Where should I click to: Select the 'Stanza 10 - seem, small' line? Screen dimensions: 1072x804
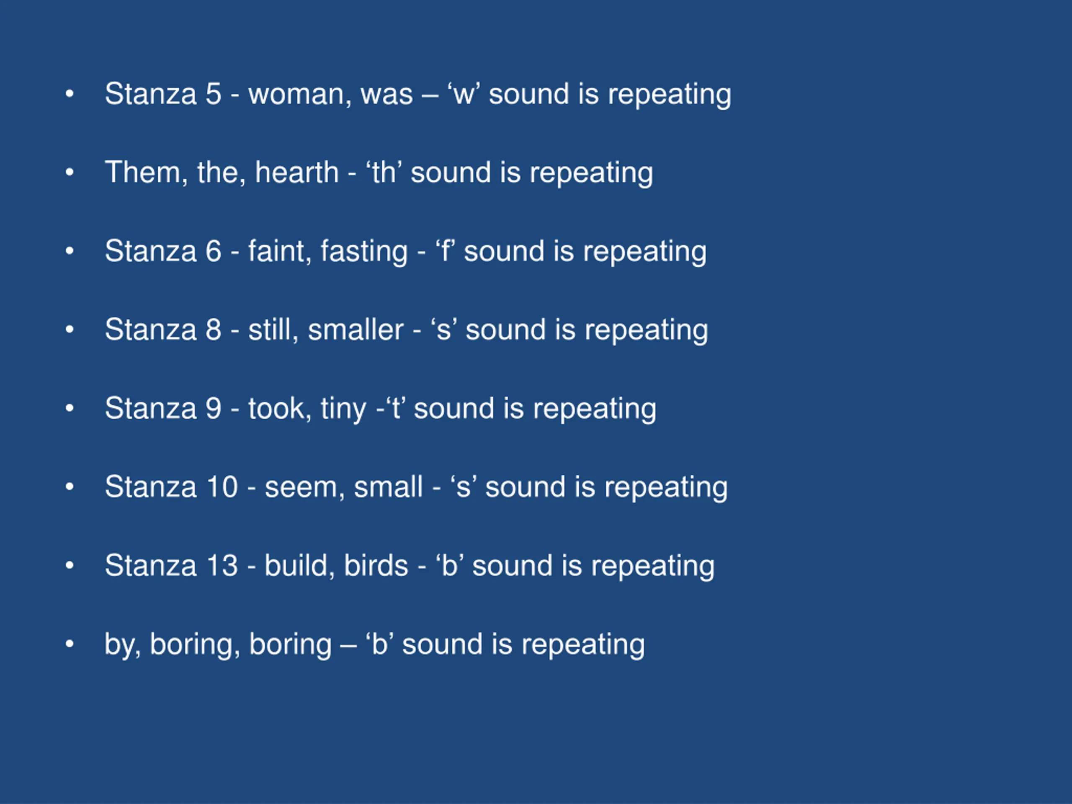[x=416, y=487]
